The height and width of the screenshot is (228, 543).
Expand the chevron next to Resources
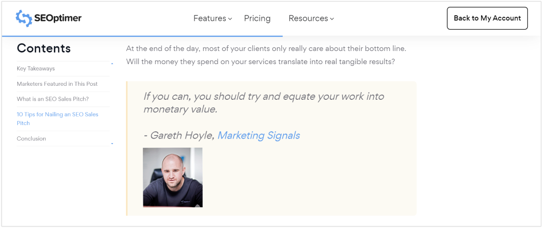click(332, 19)
